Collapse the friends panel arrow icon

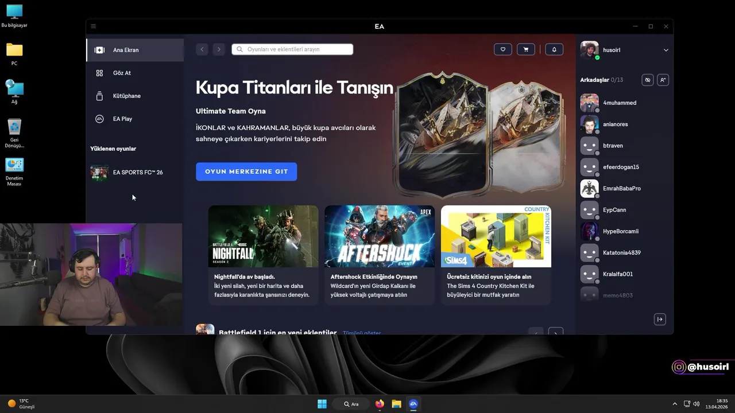pyautogui.click(x=660, y=320)
